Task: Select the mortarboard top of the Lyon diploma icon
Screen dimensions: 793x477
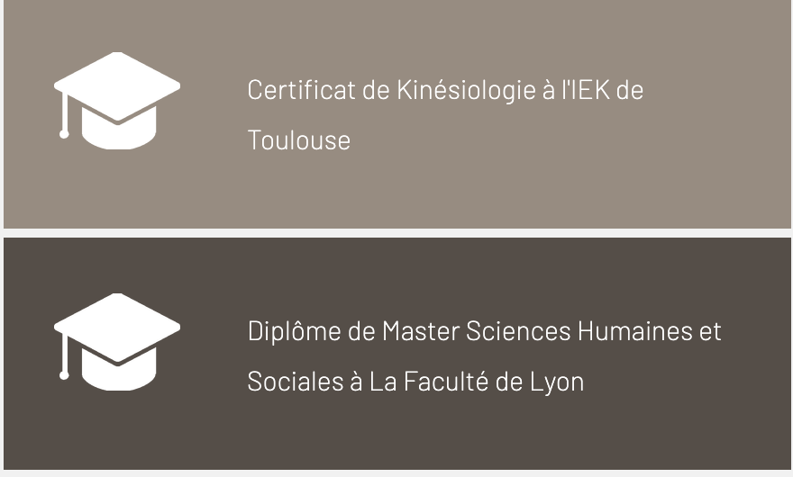Action: [x=117, y=328]
